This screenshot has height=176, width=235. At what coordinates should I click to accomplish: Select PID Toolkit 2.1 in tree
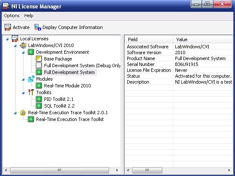(59, 99)
